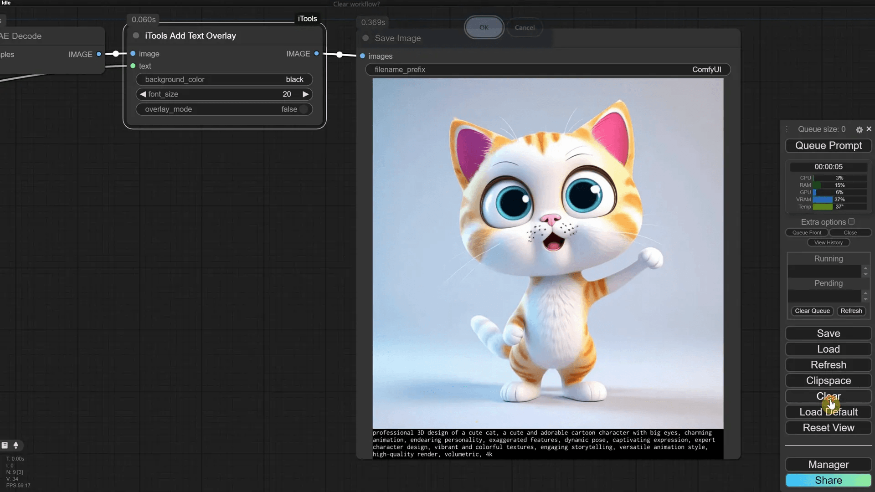Click Clear Queue button
This screenshot has height=492, width=875.
812,311
